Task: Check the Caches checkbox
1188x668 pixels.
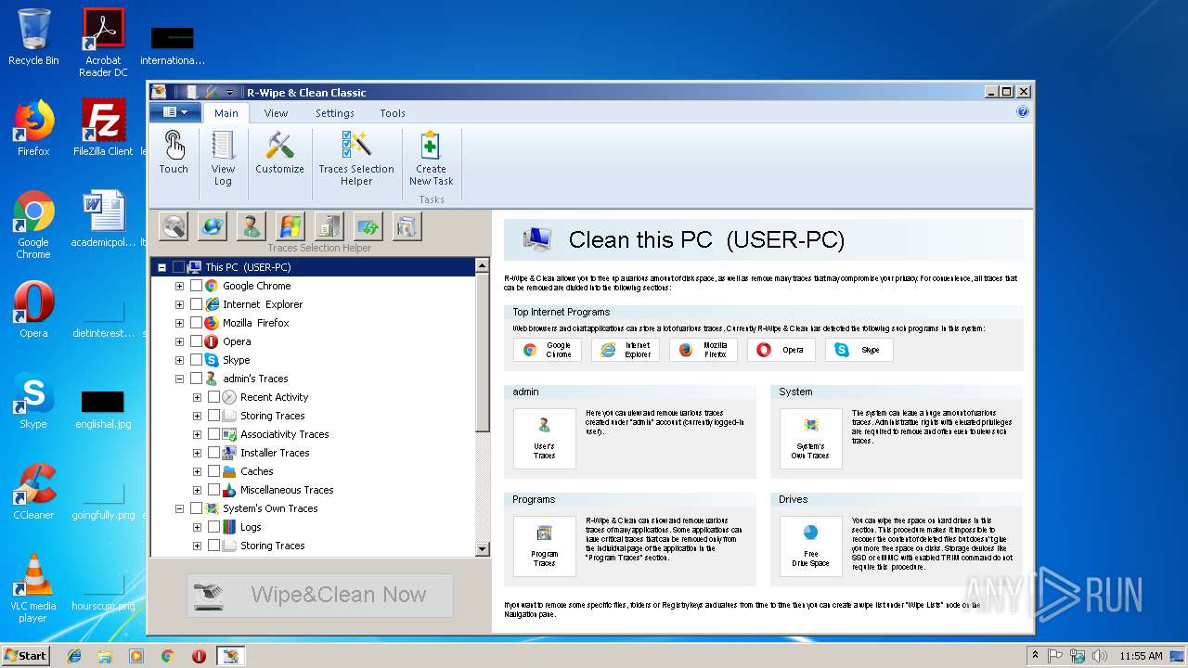Action: click(213, 471)
